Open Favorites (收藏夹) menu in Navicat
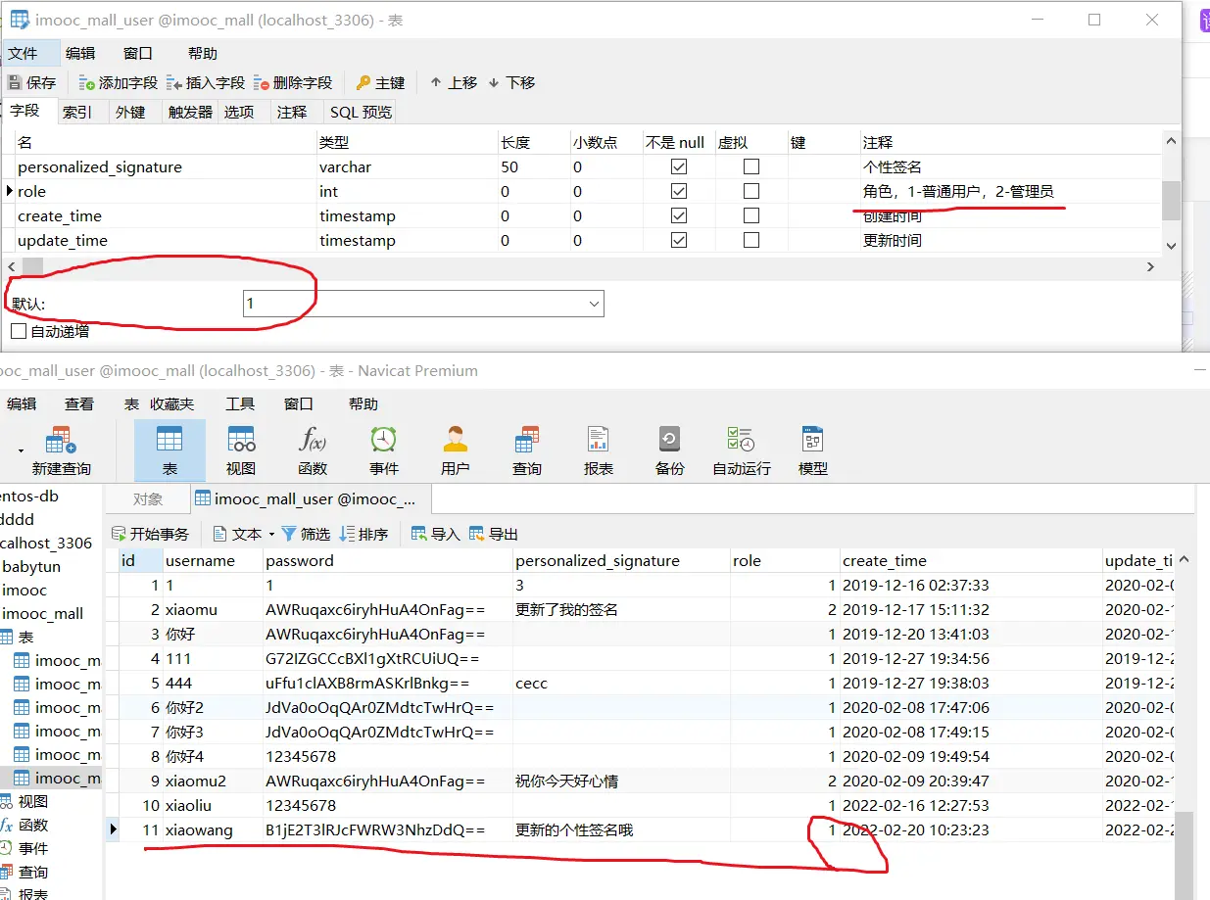The width and height of the screenshot is (1210, 900). pos(171,403)
